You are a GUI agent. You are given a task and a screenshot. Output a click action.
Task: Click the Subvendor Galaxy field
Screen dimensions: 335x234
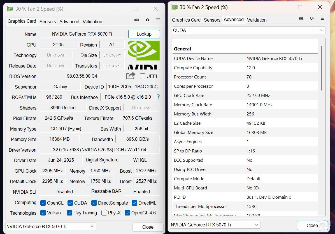(x=60, y=87)
